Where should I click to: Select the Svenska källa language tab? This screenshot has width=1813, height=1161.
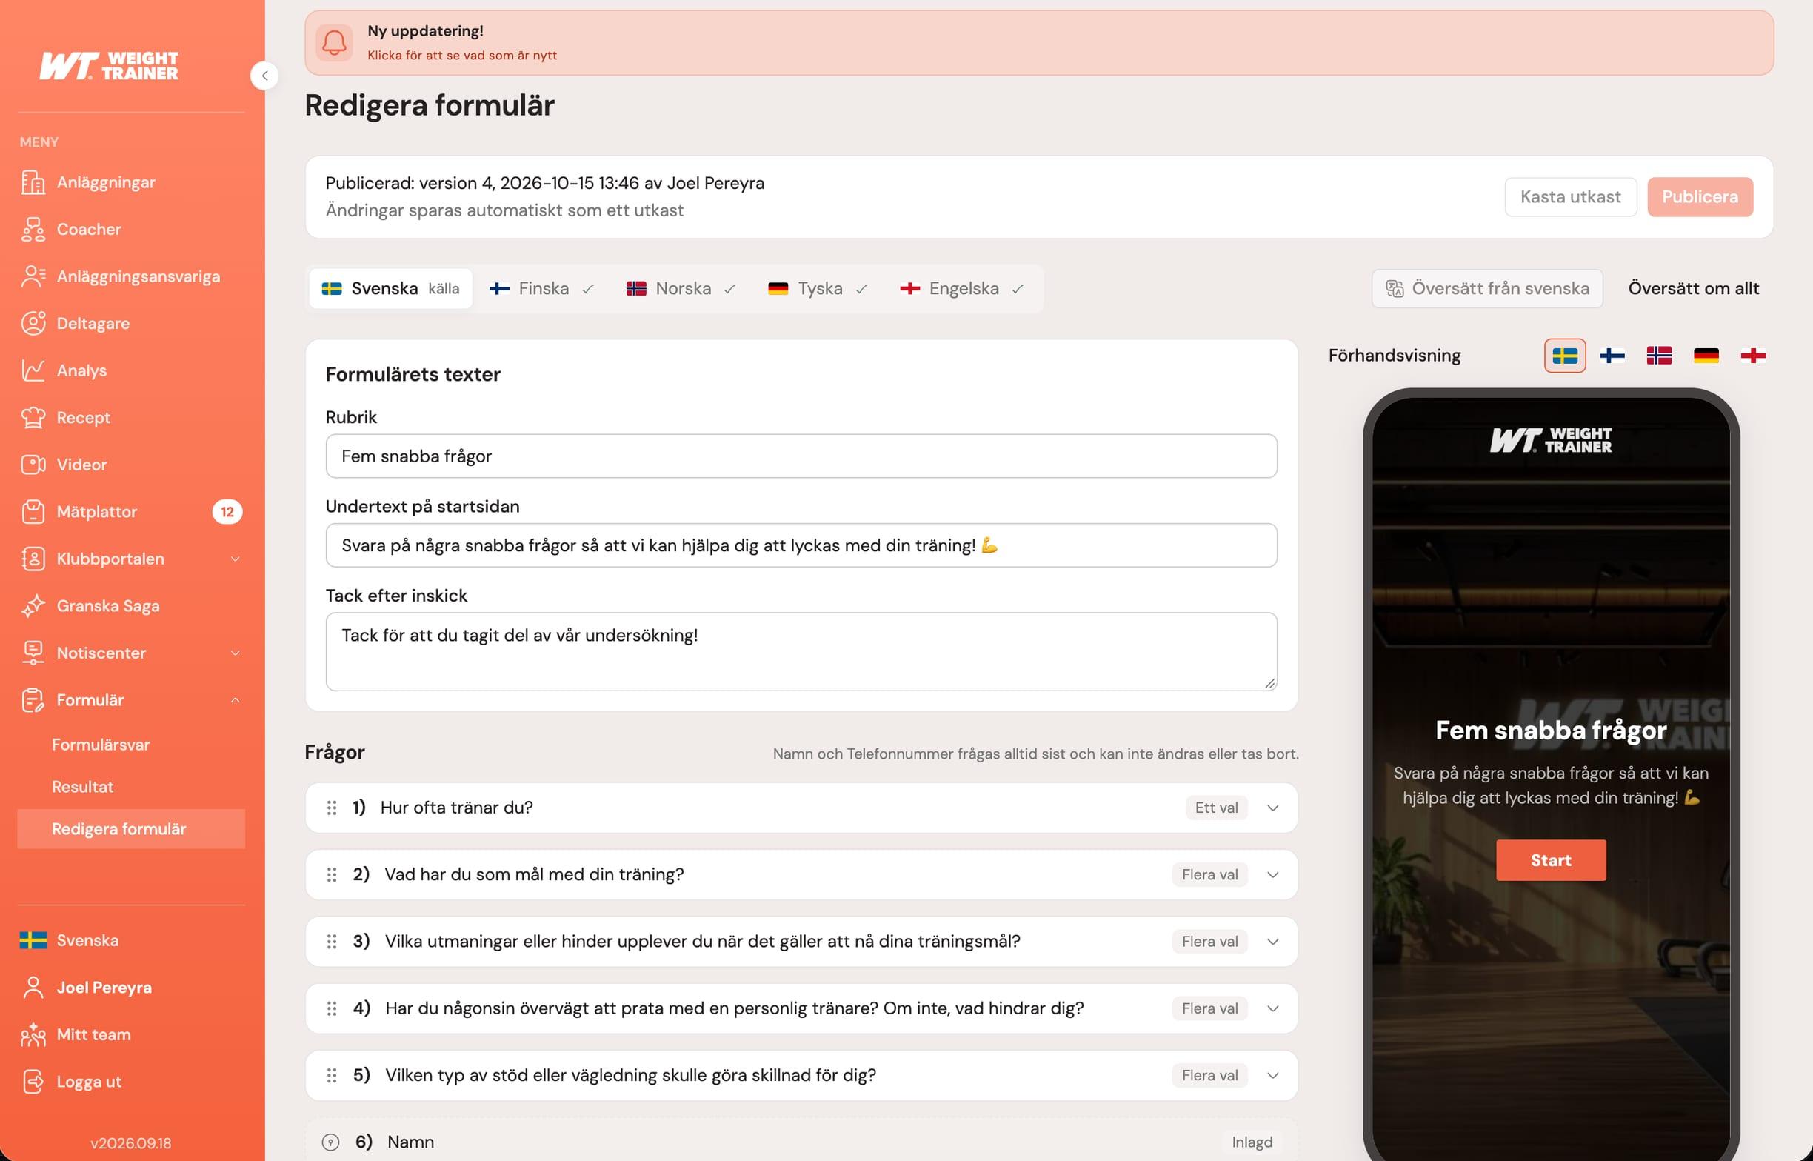pyautogui.click(x=390, y=289)
